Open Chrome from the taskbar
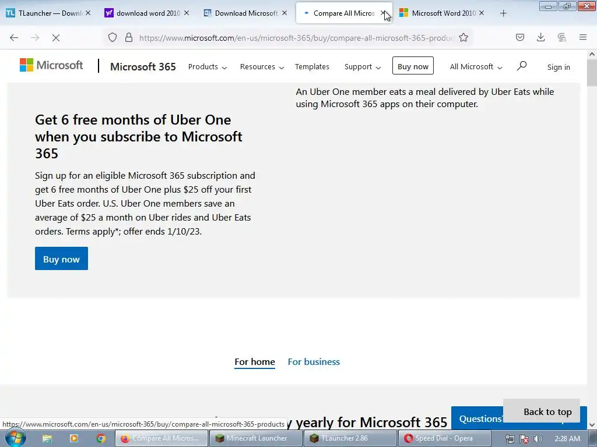 pyautogui.click(x=101, y=438)
